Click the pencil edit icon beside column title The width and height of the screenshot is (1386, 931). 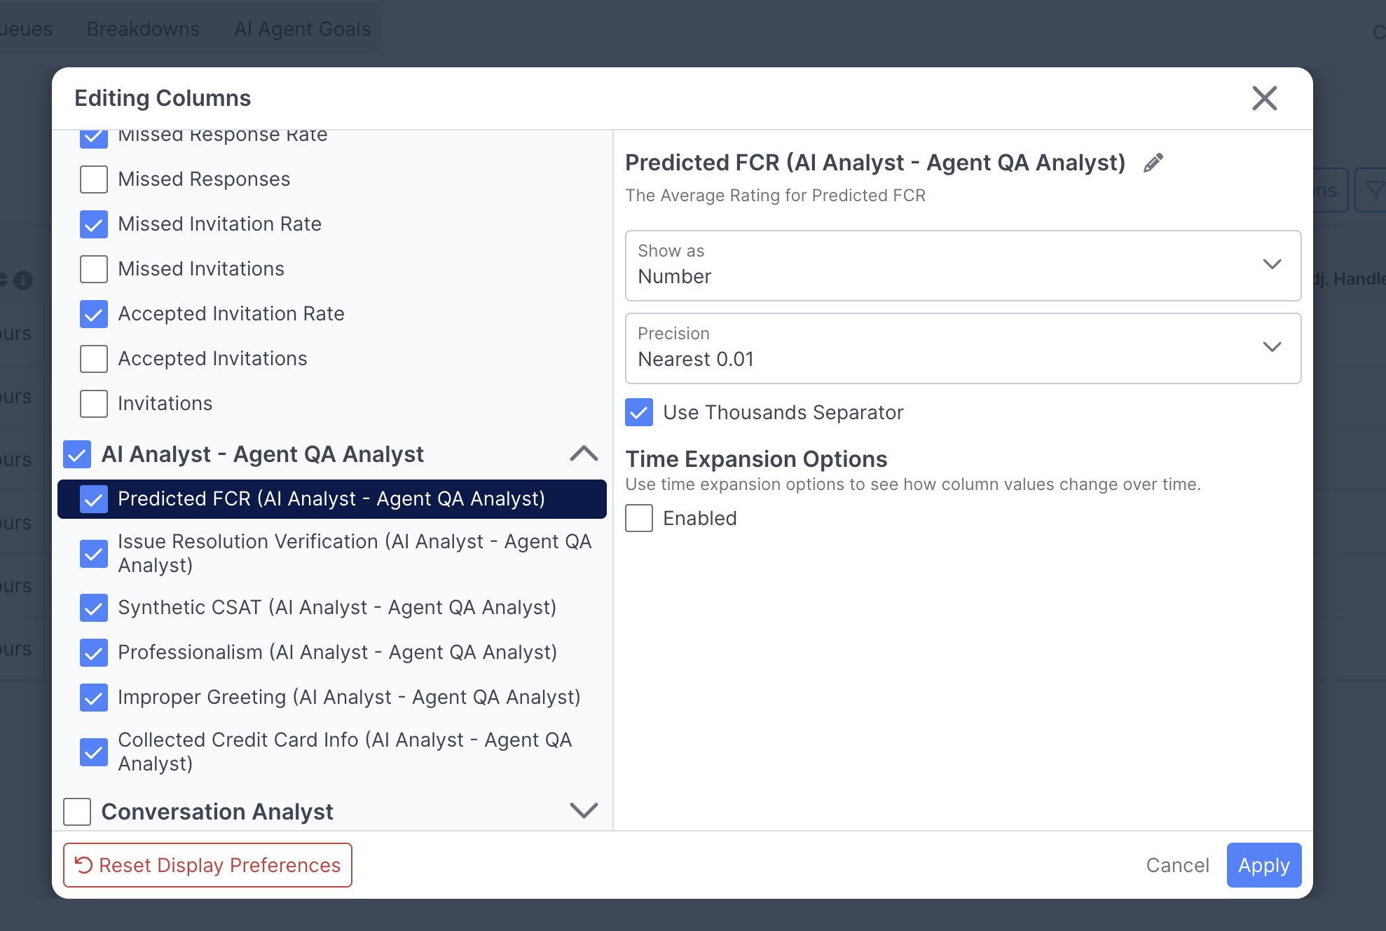1153,163
